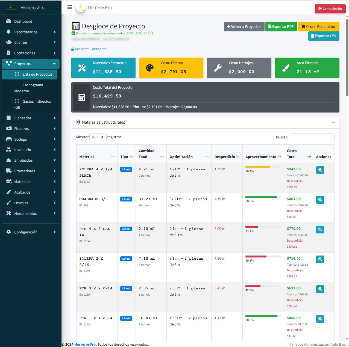Click the Orden Requisición button
This screenshot has height=347, width=349.
[x=318, y=26]
